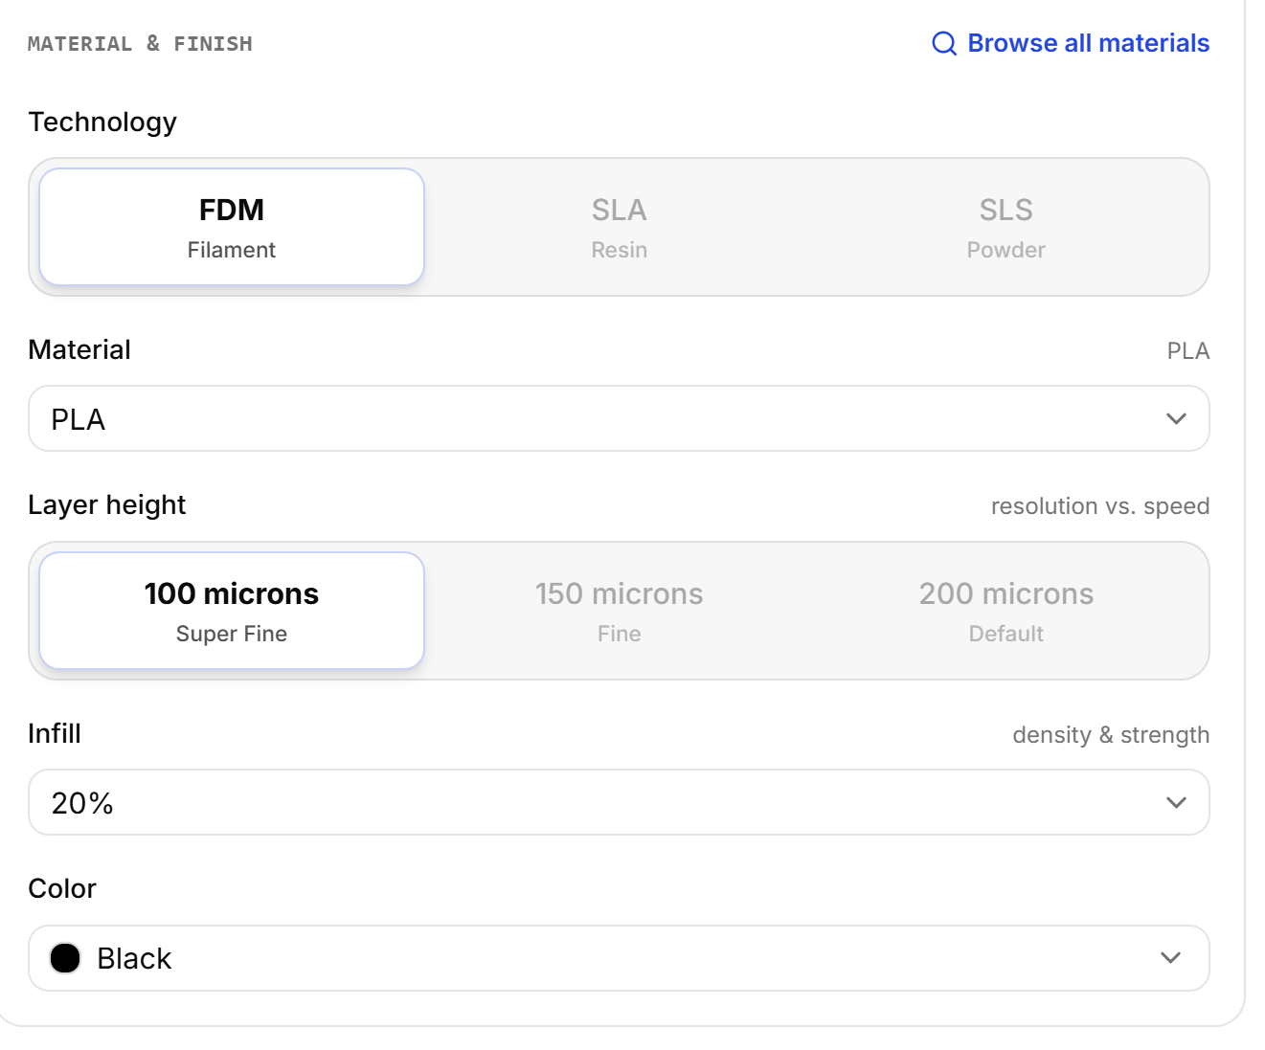1265x1050 pixels.
Task: Select FDM Filament technology
Action: pos(232,227)
